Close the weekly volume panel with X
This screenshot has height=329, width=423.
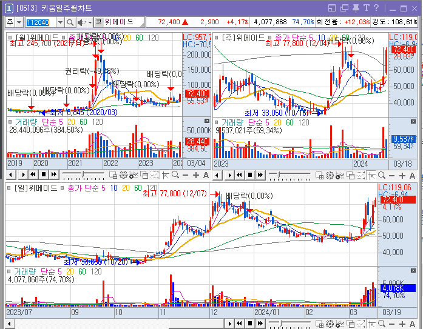(413, 121)
